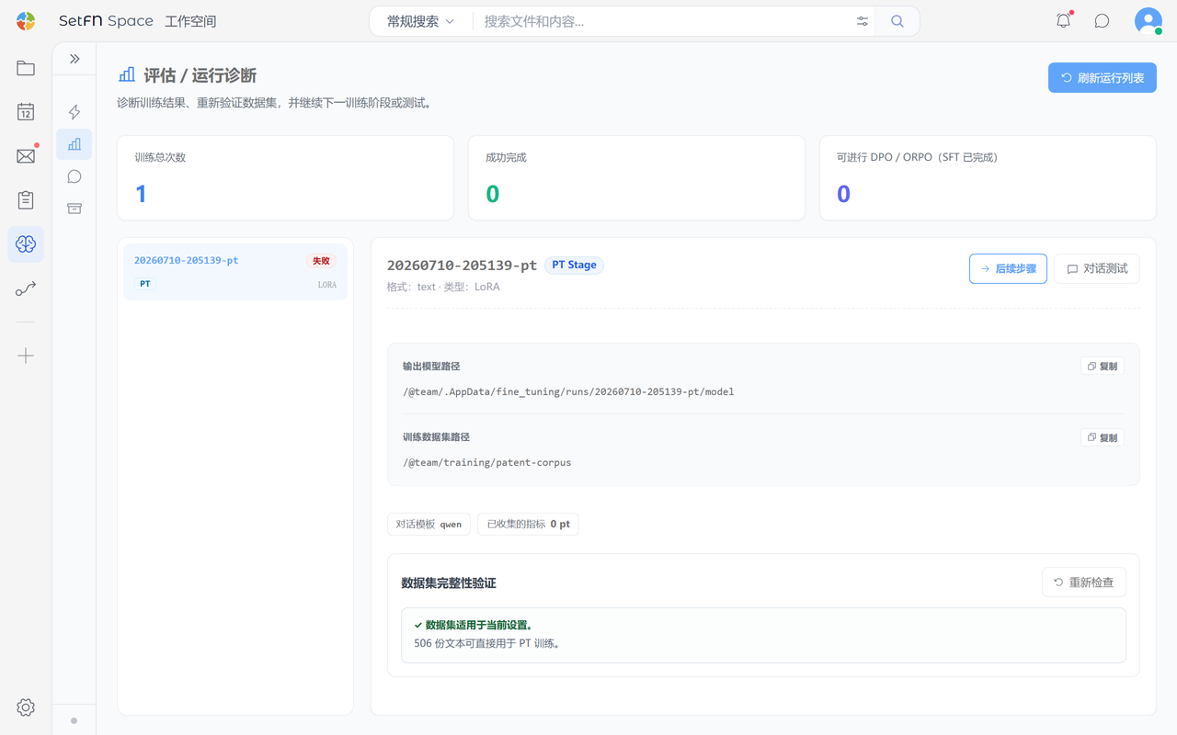Image resolution: width=1177 pixels, height=735 pixels.
Task: Open the mail envelope icon in sidebar
Action: [26, 156]
